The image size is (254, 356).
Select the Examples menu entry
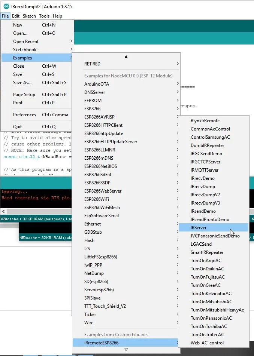[37, 58]
